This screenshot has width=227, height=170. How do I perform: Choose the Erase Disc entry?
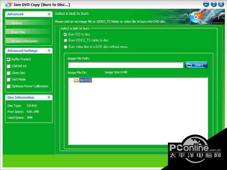coord(28,32)
